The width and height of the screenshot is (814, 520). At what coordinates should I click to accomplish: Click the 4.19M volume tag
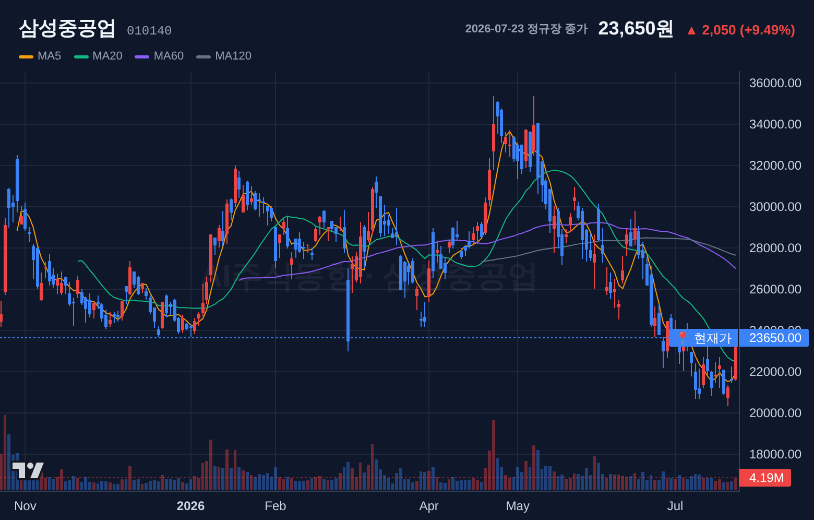click(765, 478)
